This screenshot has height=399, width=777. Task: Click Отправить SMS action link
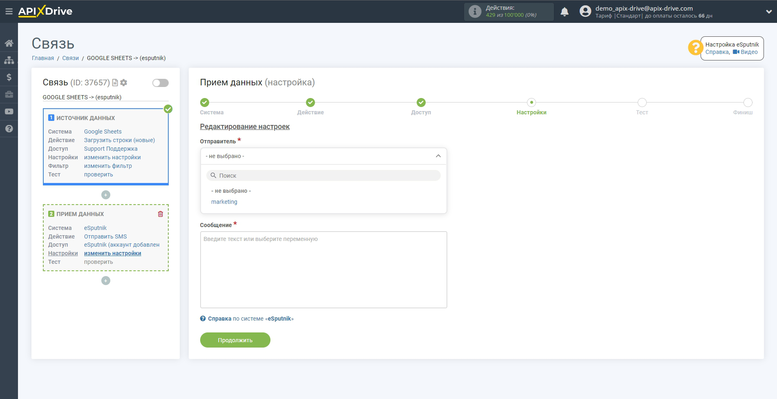(x=105, y=236)
